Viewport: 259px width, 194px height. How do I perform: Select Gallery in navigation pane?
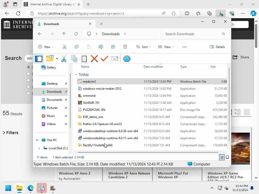coord(51,67)
